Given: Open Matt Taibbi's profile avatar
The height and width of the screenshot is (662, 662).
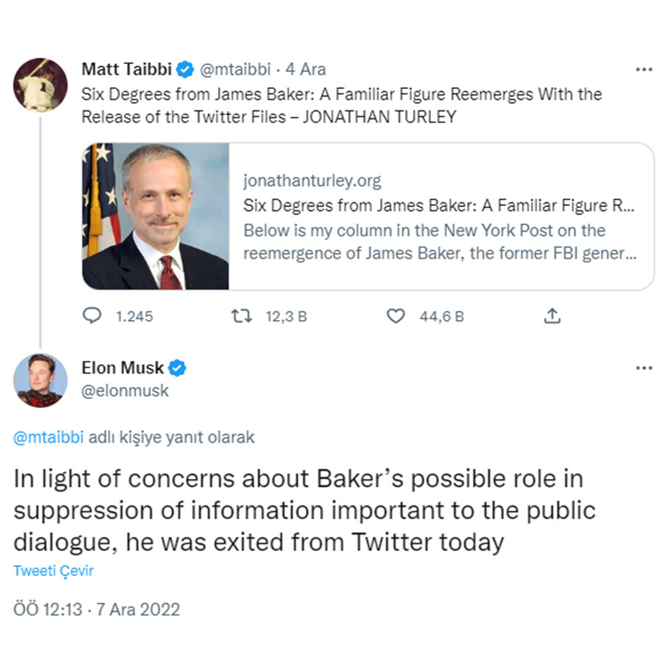Looking at the screenshot, I should pos(40,84).
